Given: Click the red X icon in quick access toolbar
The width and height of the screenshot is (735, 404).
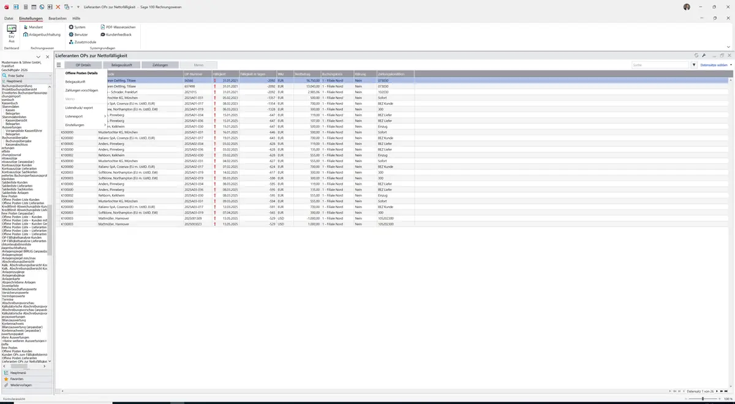Looking at the screenshot, I should point(58,7).
